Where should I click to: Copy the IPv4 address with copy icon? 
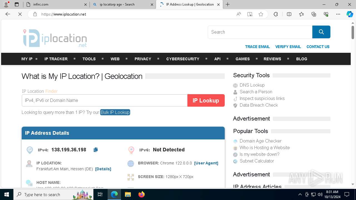(96, 150)
